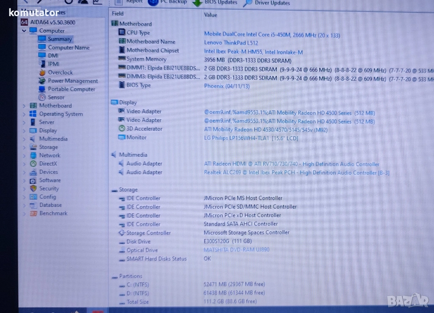
Task: Open the CPU Type value link
Action: [272, 34]
